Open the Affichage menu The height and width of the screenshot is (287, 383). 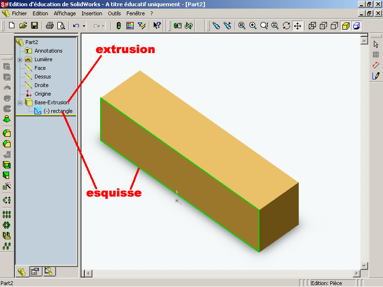tap(65, 13)
